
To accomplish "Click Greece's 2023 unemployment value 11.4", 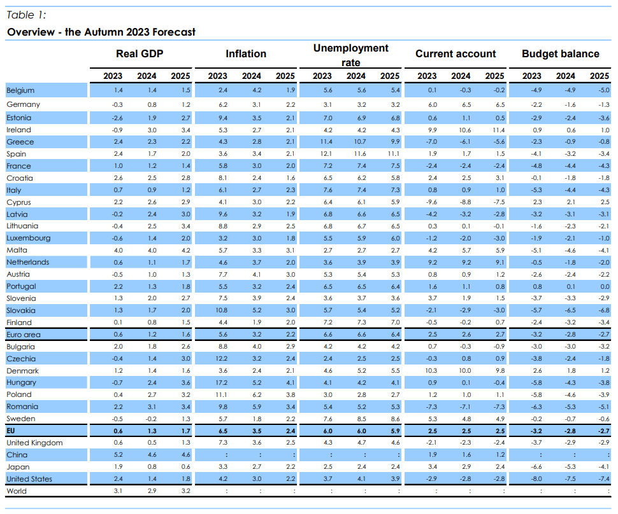I will click(326, 142).
